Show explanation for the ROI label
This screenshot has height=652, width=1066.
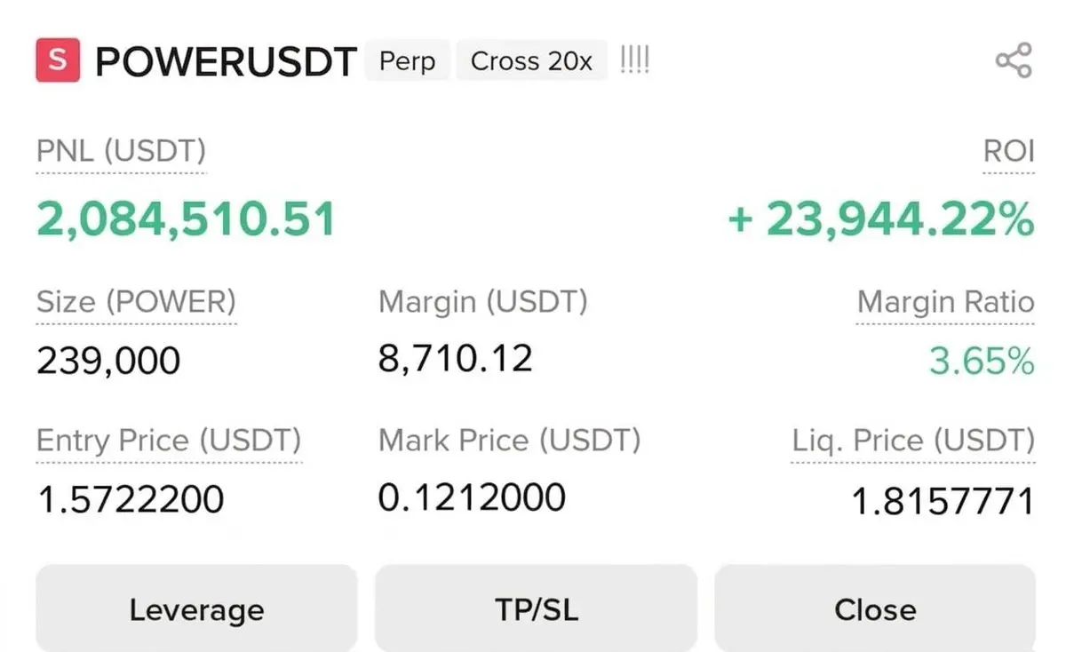click(1008, 151)
